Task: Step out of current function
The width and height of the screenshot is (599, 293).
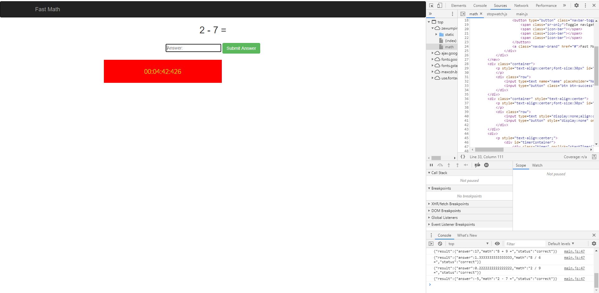Action: pos(457,165)
